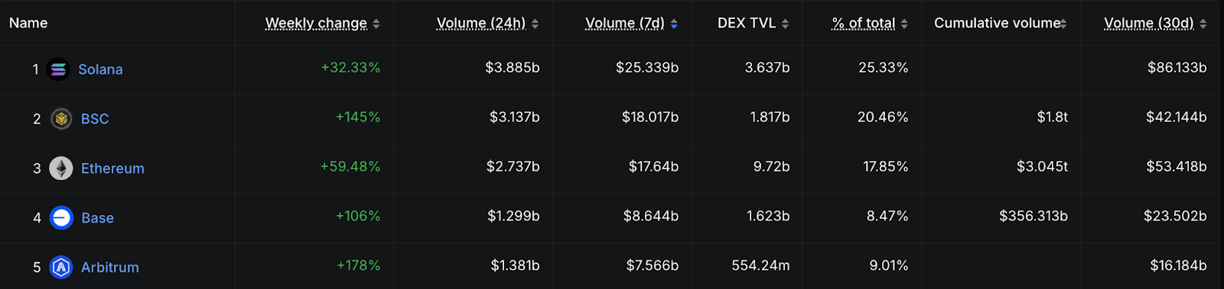Screen dimensions: 1224x289
Task: Toggle sort arrows next to Volume (30d)
Action: point(1203,24)
